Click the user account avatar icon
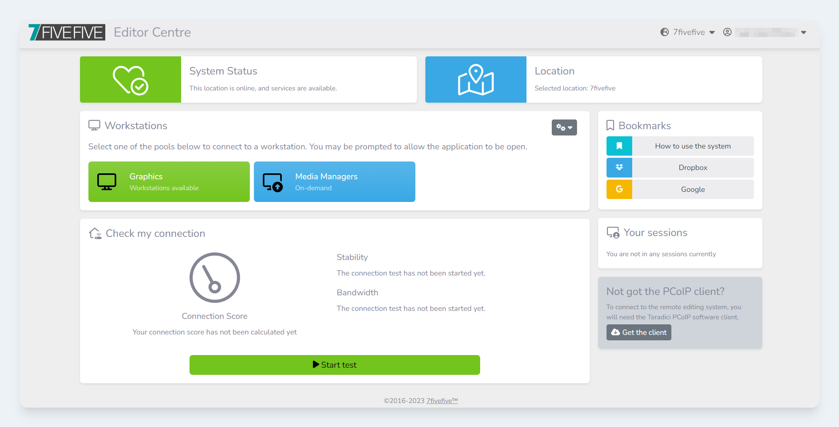Screen dimensions: 839x427 pos(727,32)
